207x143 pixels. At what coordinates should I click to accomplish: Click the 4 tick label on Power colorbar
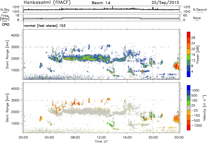pyautogui.click(x=192, y=71)
